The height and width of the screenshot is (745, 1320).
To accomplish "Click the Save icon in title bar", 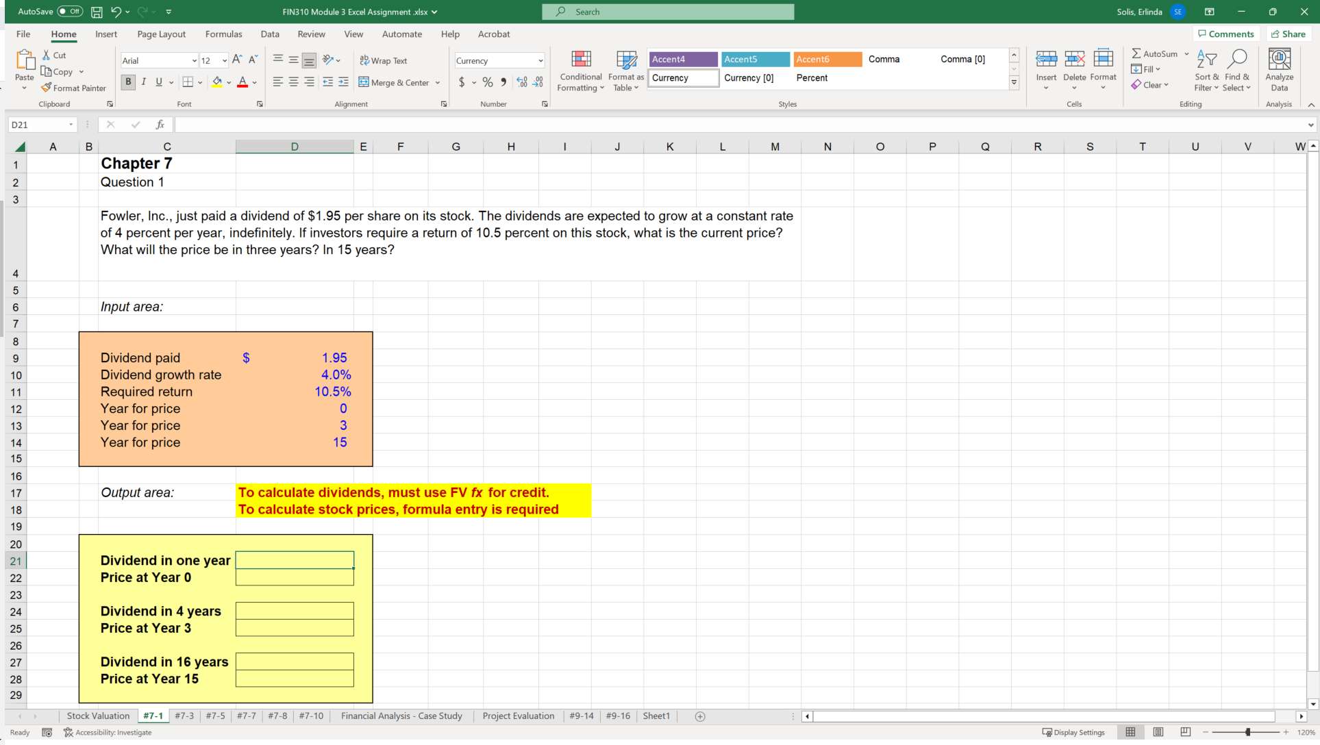I will 97,12.
